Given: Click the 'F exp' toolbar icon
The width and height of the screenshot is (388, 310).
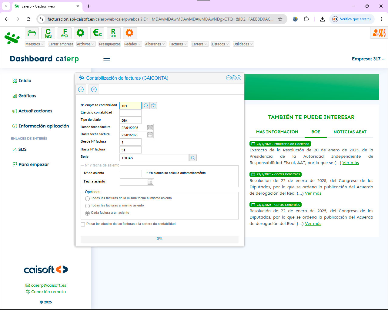Looking at the screenshot, I should [65, 33].
